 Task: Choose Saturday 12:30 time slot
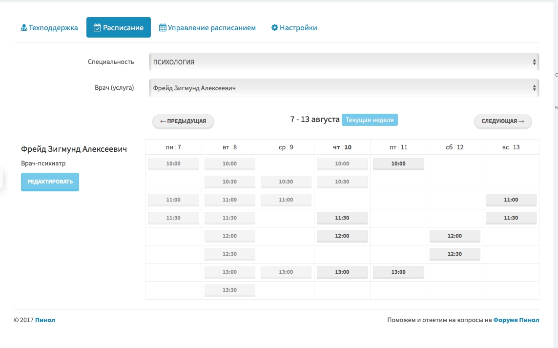point(455,254)
